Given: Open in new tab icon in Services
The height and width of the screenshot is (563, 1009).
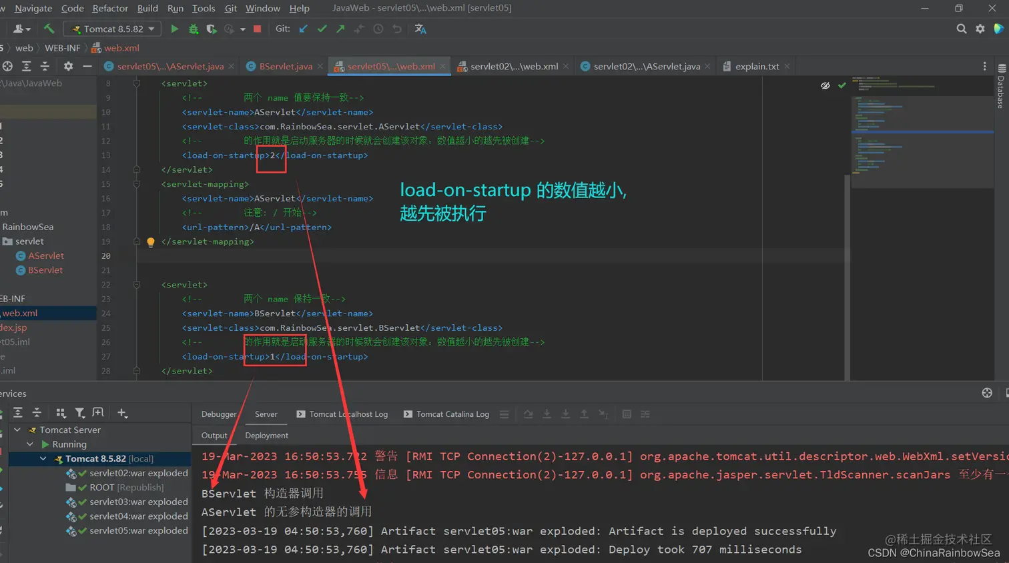Looking at the screenshot, I should tap(98, 413).
